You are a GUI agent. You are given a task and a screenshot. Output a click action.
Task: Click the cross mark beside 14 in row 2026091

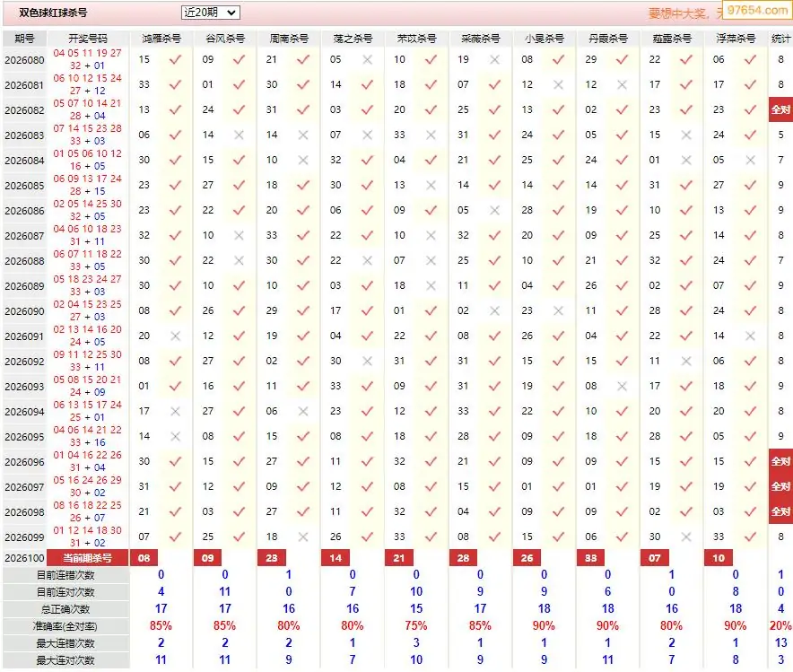[751, 336]
